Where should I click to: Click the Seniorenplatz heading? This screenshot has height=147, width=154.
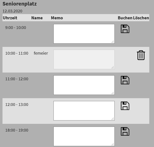click(x=20, y=4)
